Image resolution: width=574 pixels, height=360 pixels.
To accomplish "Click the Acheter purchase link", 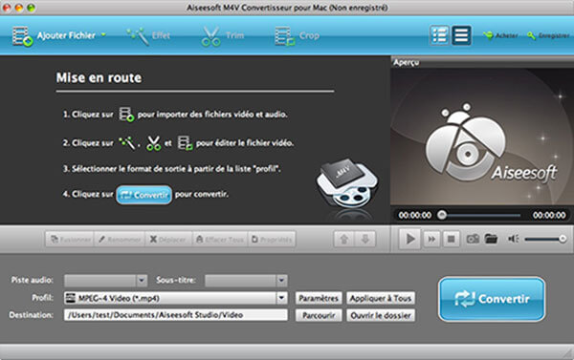I will (x=500, y=35).
